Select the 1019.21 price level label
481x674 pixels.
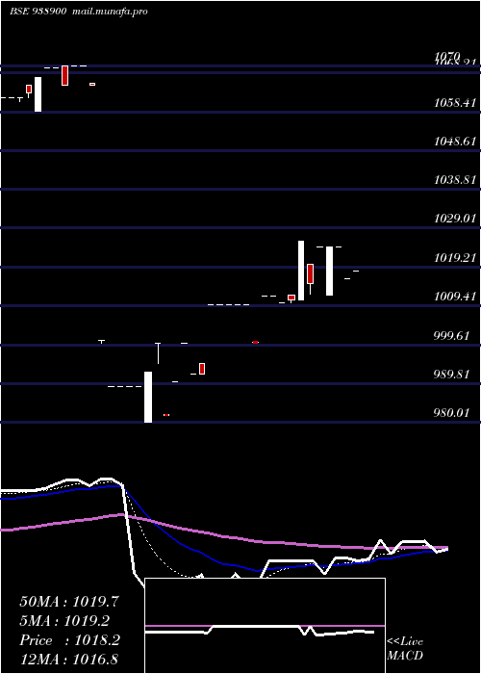(x=456, y=258)
